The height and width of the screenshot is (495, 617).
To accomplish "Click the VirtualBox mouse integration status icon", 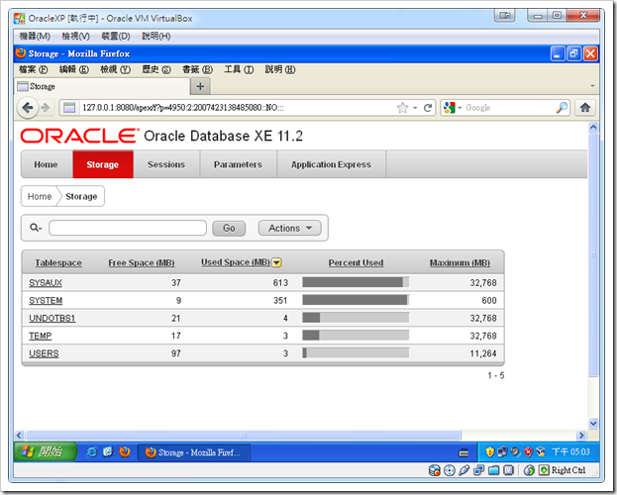I will pyautogui.click(x=529, y=470).
